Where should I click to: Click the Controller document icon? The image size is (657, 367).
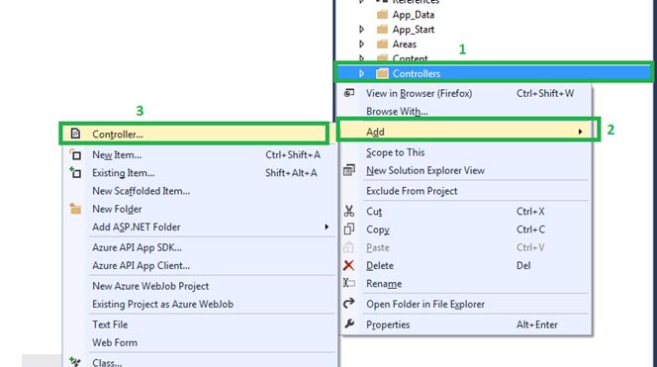tap(75, 134)
